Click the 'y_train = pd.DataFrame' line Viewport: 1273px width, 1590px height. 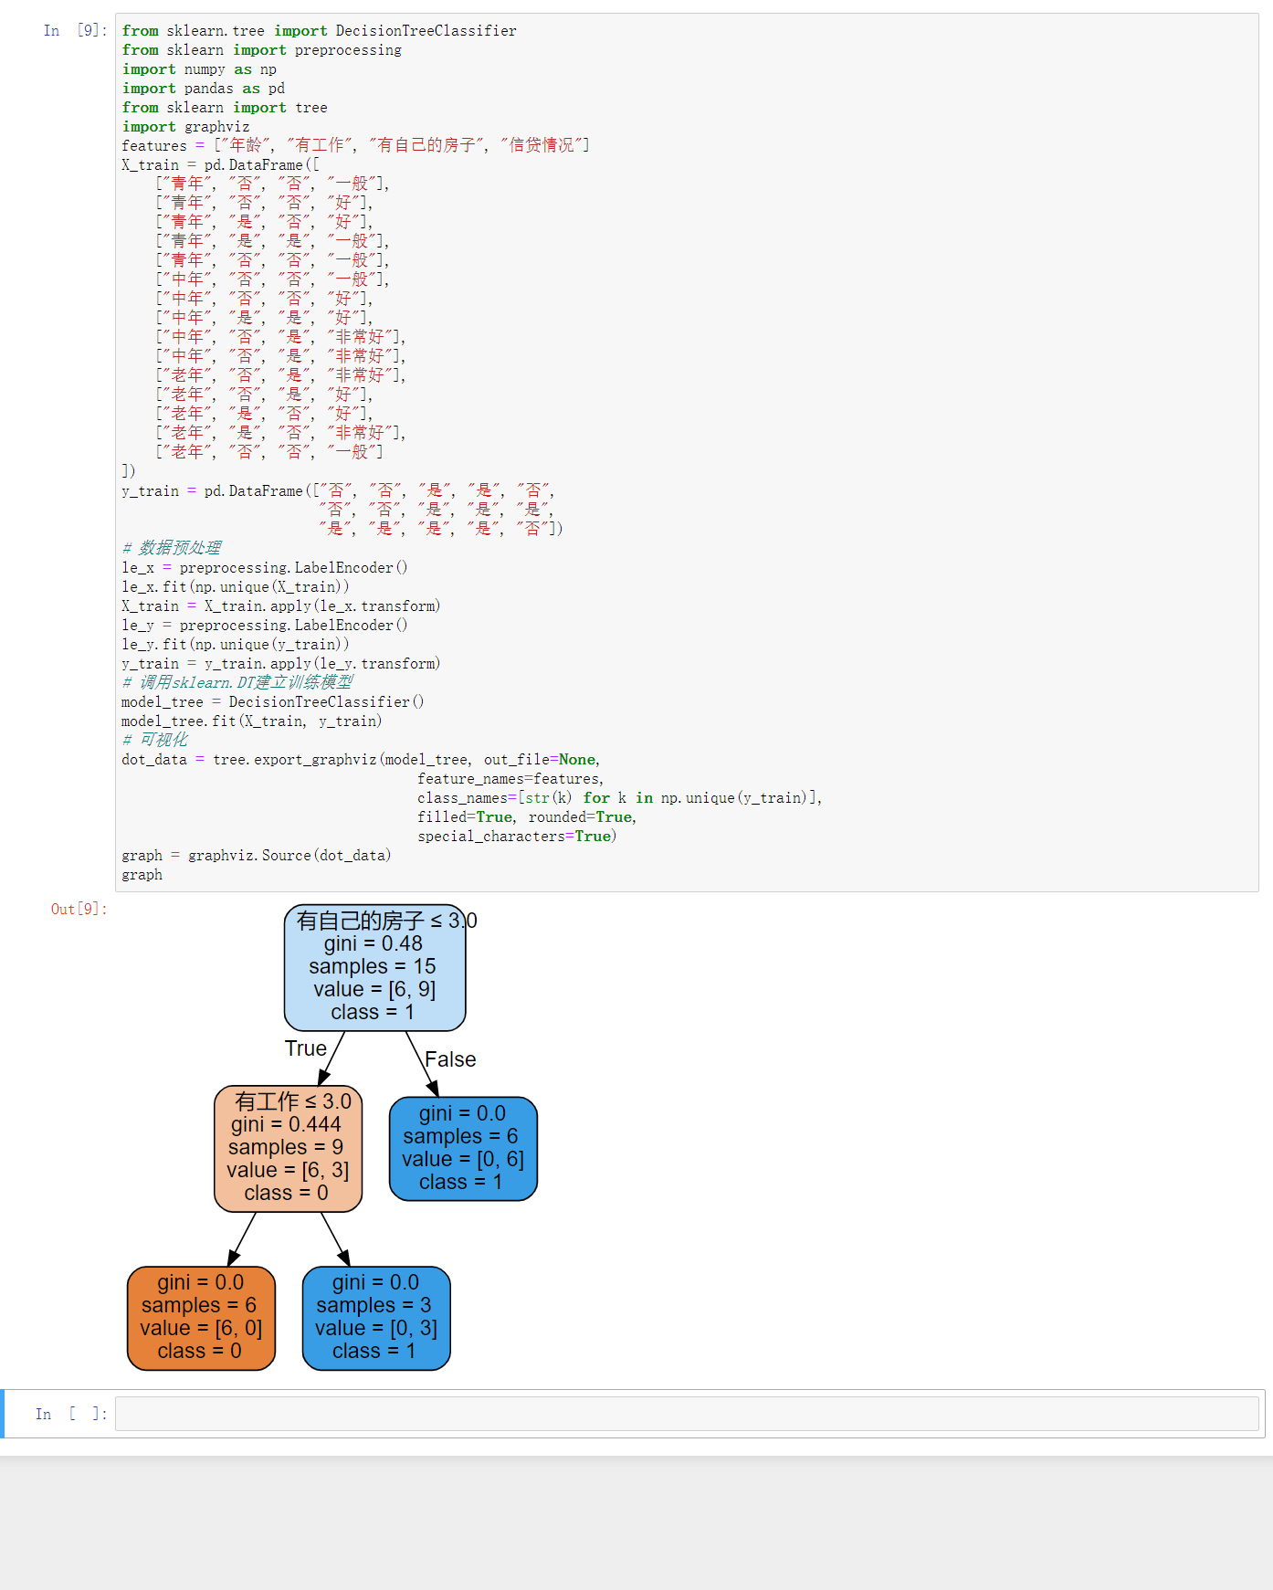(x=339, y=490)
